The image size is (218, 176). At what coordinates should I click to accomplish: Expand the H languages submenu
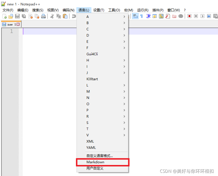click(102, 60)
